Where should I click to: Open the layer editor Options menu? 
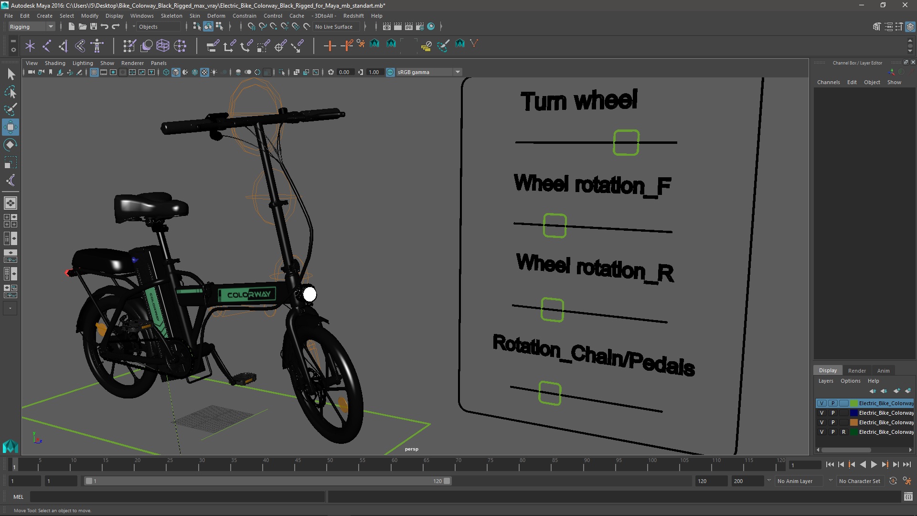[850, 381]
